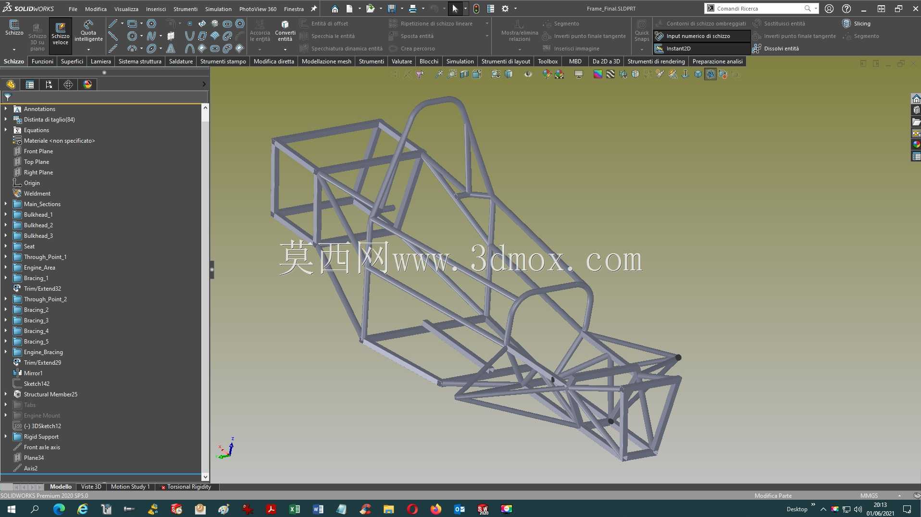Click the Edit Appearance icon in view toolbar
Viewport: 921px width, 517px height.
click(x=547, y=74)
